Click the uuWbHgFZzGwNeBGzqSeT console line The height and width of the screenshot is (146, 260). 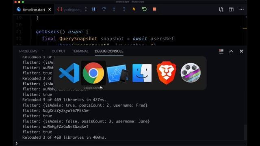(56, 127)
